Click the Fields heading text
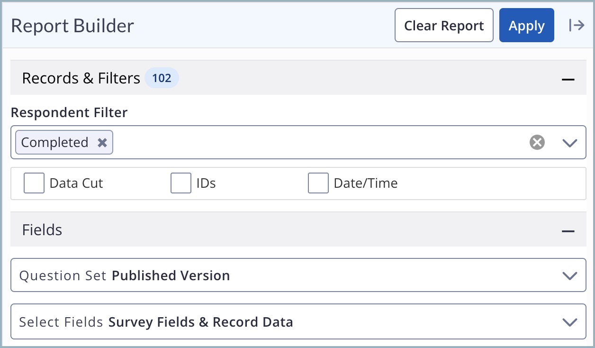 (x=42, y=230)
